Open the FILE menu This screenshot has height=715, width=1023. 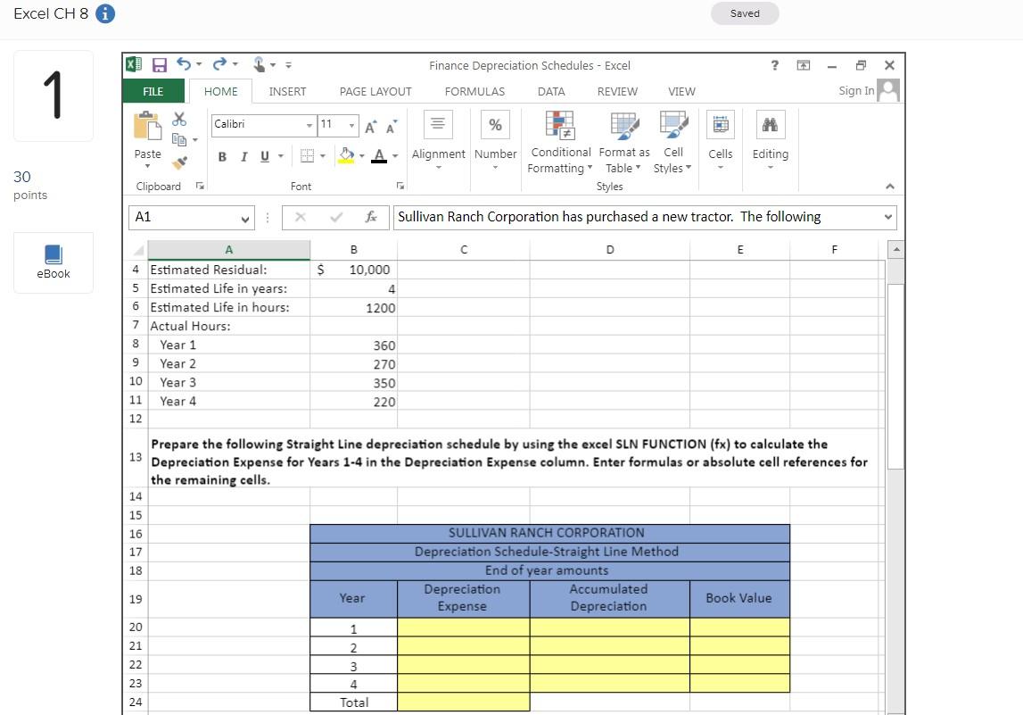pyautogui.click(x=153, y=91)
